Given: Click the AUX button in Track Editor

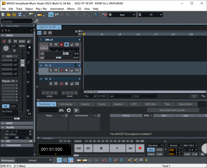Looking at the screenshot, I should [9, 56].
